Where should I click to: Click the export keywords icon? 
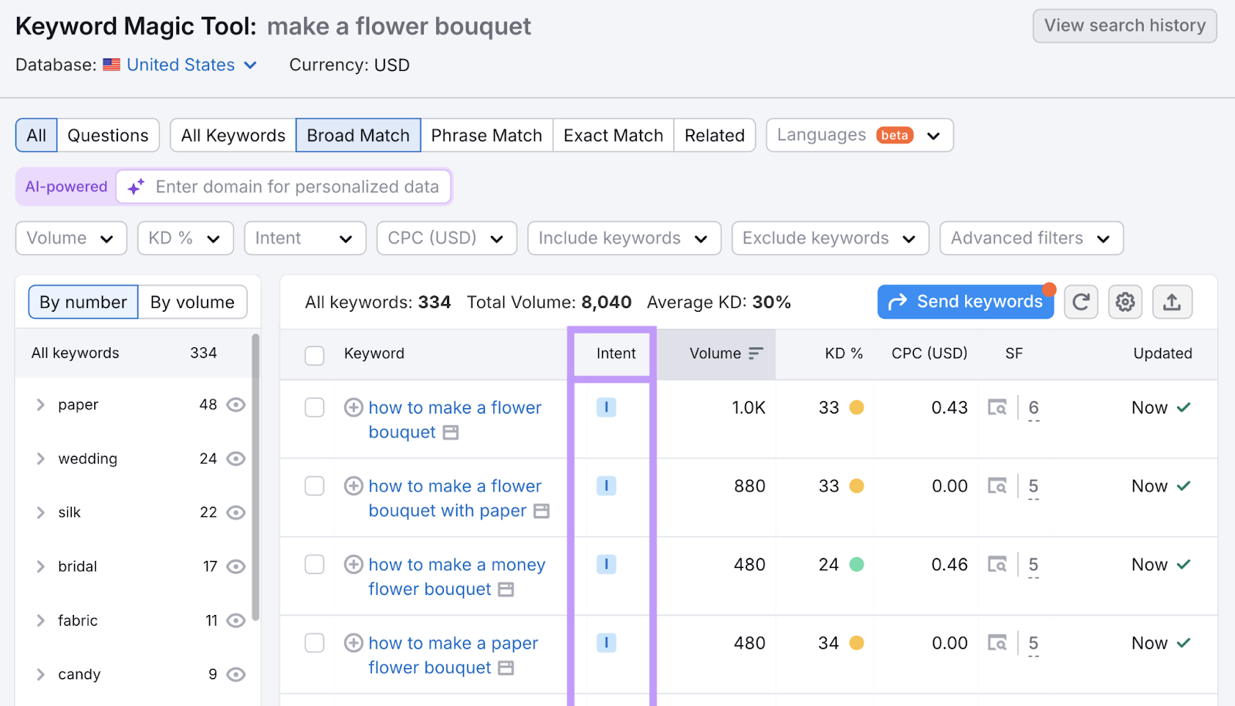(x=1172, y=302)
